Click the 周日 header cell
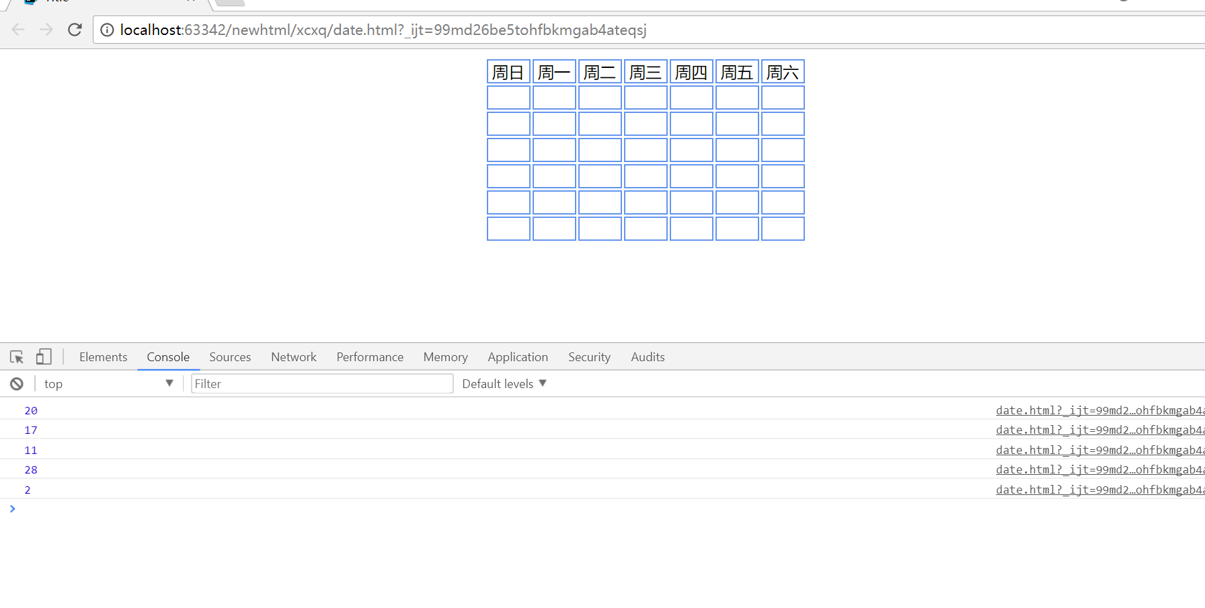 coord(508,72)
